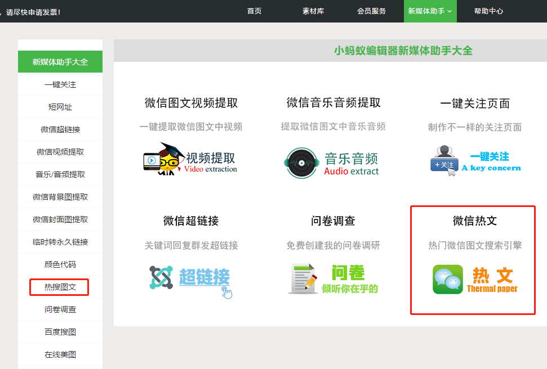Click the 问卷调查 card title
This screenshot has width=547, height=369.
pyautogui.click(x=333, y=221)
